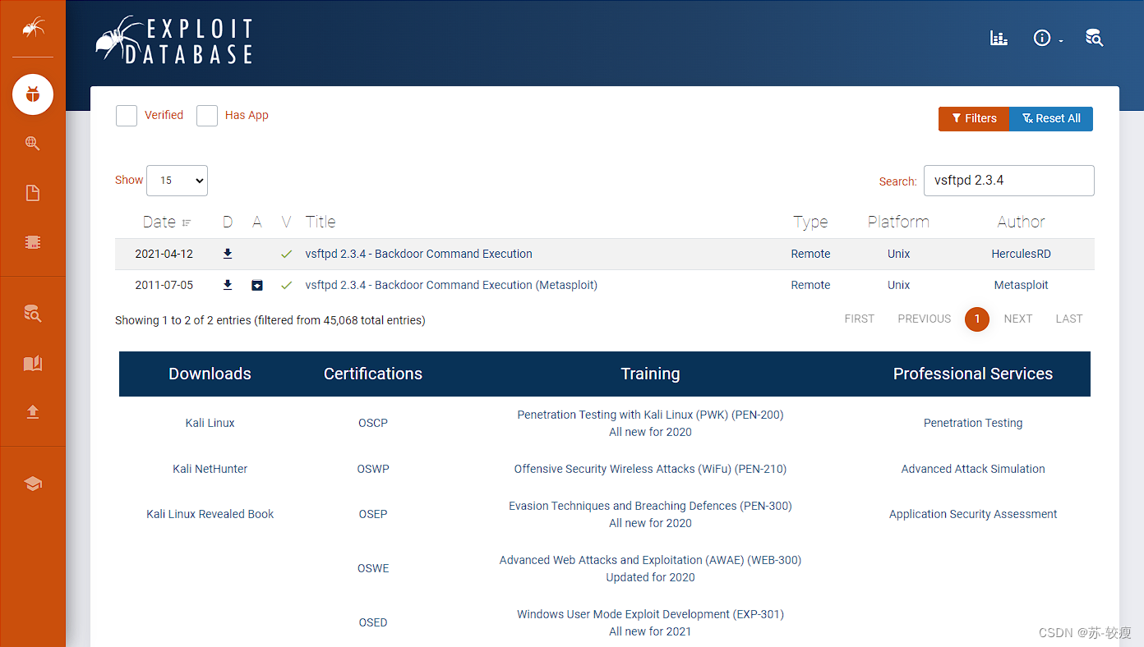Download the 2011-07-05 Metasploit exploit

pyautogui.click(x=228, y=285)
